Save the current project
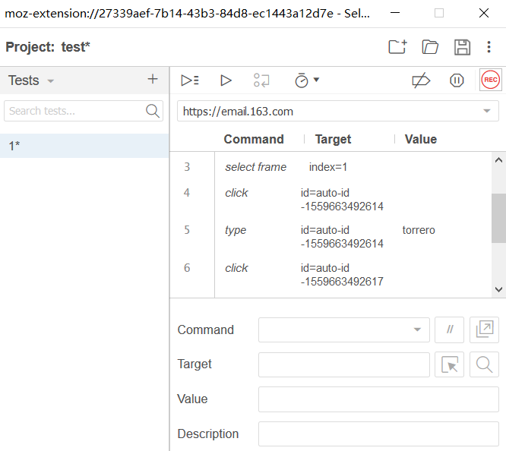 tap(462, 47)
